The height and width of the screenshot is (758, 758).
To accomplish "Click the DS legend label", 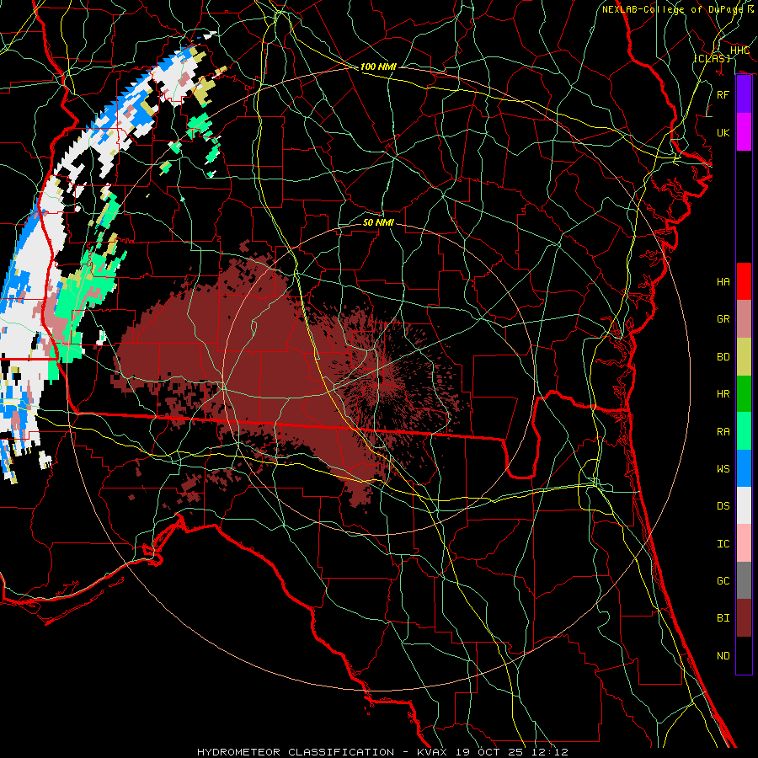I will pyautogui.click(x=723, y=506).
